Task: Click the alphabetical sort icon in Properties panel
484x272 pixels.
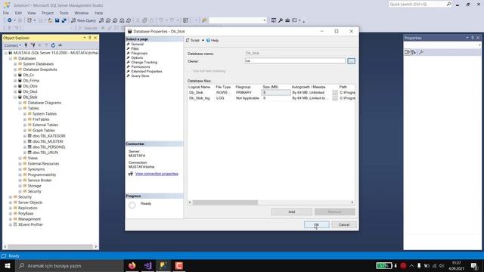Action: (x=414, y=52)
